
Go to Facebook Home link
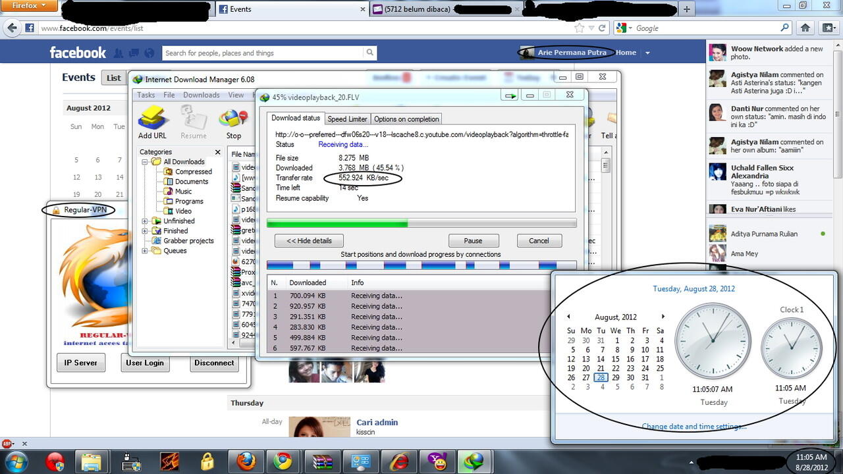(x=626, y=53)
